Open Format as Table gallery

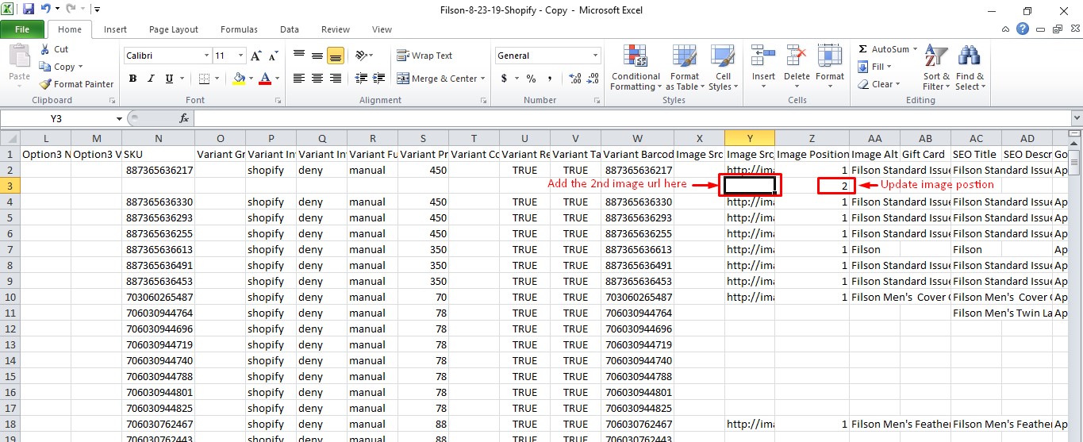pos(685,68)
